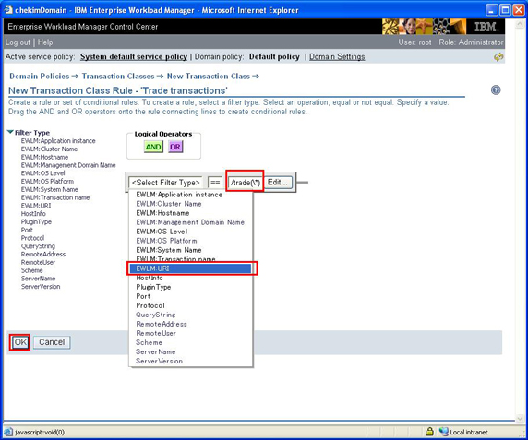This screenshot has height=440, width=528.
Task: Choose ServerName in the dropdown list
Action: point(190,351)
